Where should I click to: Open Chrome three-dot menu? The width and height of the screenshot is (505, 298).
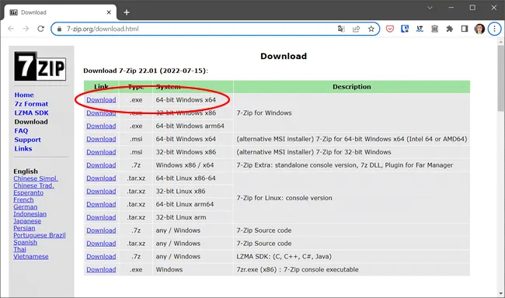pyautogui.click(x=494, y=29)
